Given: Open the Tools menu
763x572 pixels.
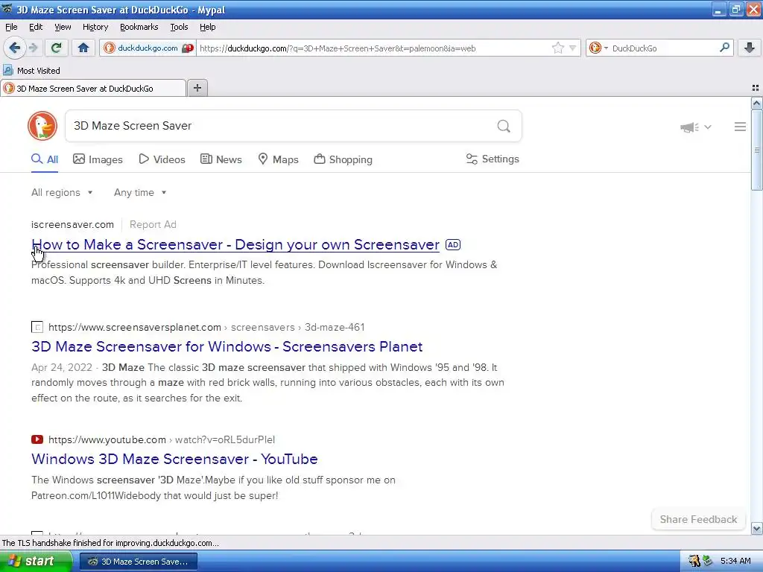Looking at the screenshot, I should click(179, 27).
